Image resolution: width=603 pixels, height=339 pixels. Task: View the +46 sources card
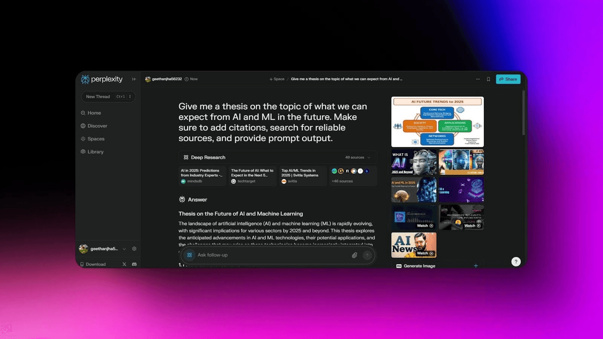coord(353,176)
